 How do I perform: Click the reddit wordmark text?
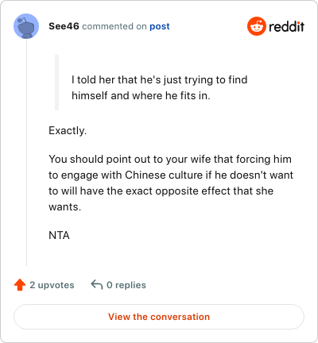(x=286, y=26)
